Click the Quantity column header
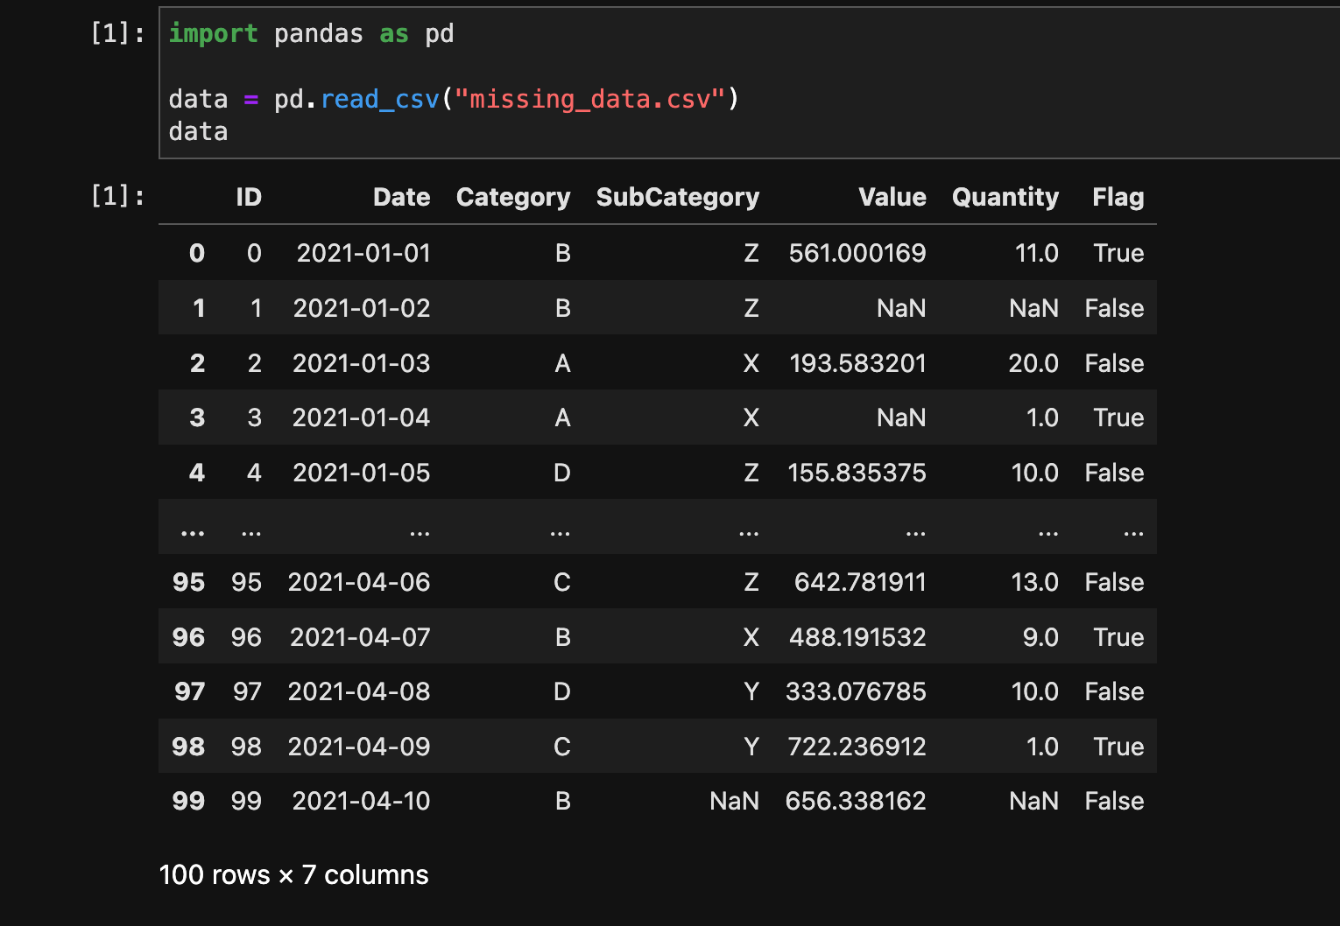1340x926 pixels. tap(1005, 198)
